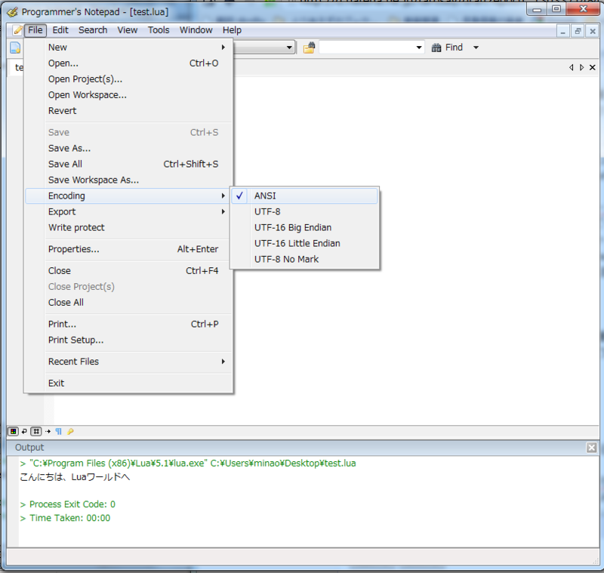Open Print Setup...

pyautogui.click(x=128, y=340)
